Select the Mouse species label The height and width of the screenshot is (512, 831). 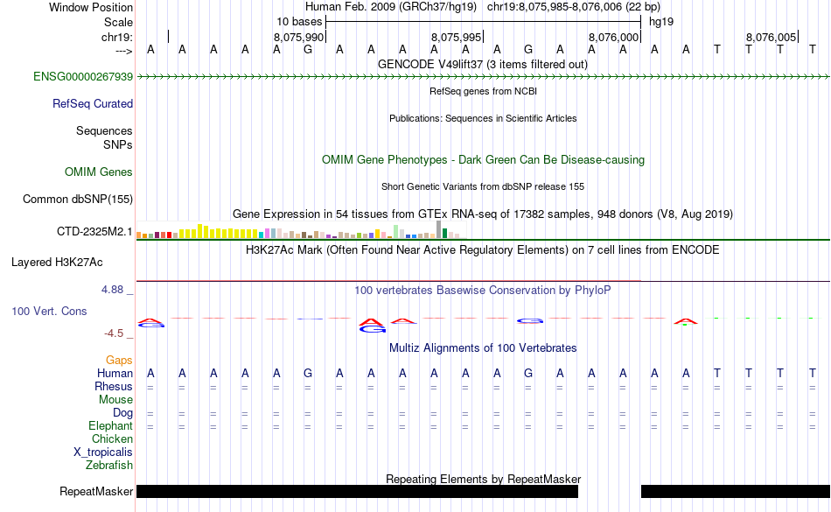point(116,400)
